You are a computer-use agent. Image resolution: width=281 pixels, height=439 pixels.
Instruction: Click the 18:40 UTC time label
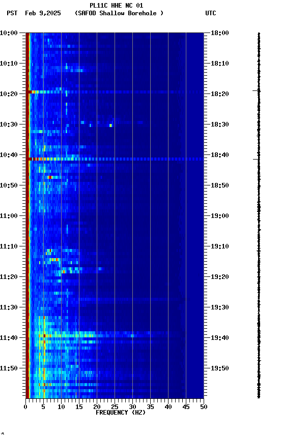pos(220,155)
